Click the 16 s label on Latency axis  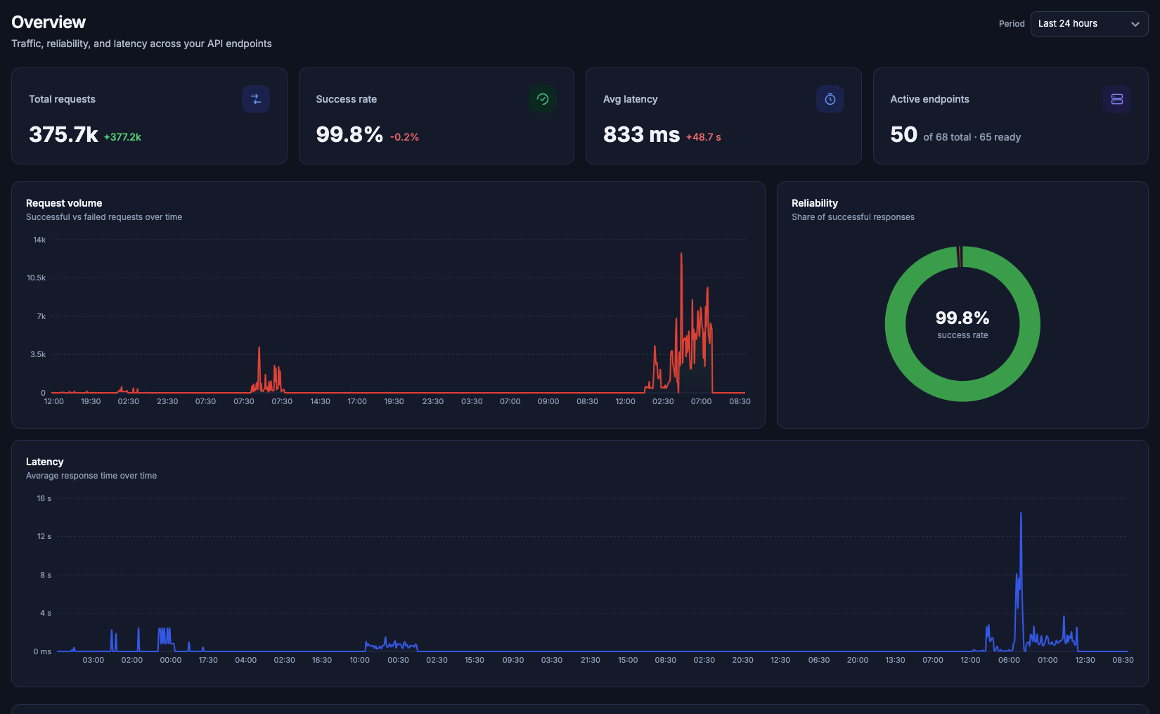click(44, 498)
